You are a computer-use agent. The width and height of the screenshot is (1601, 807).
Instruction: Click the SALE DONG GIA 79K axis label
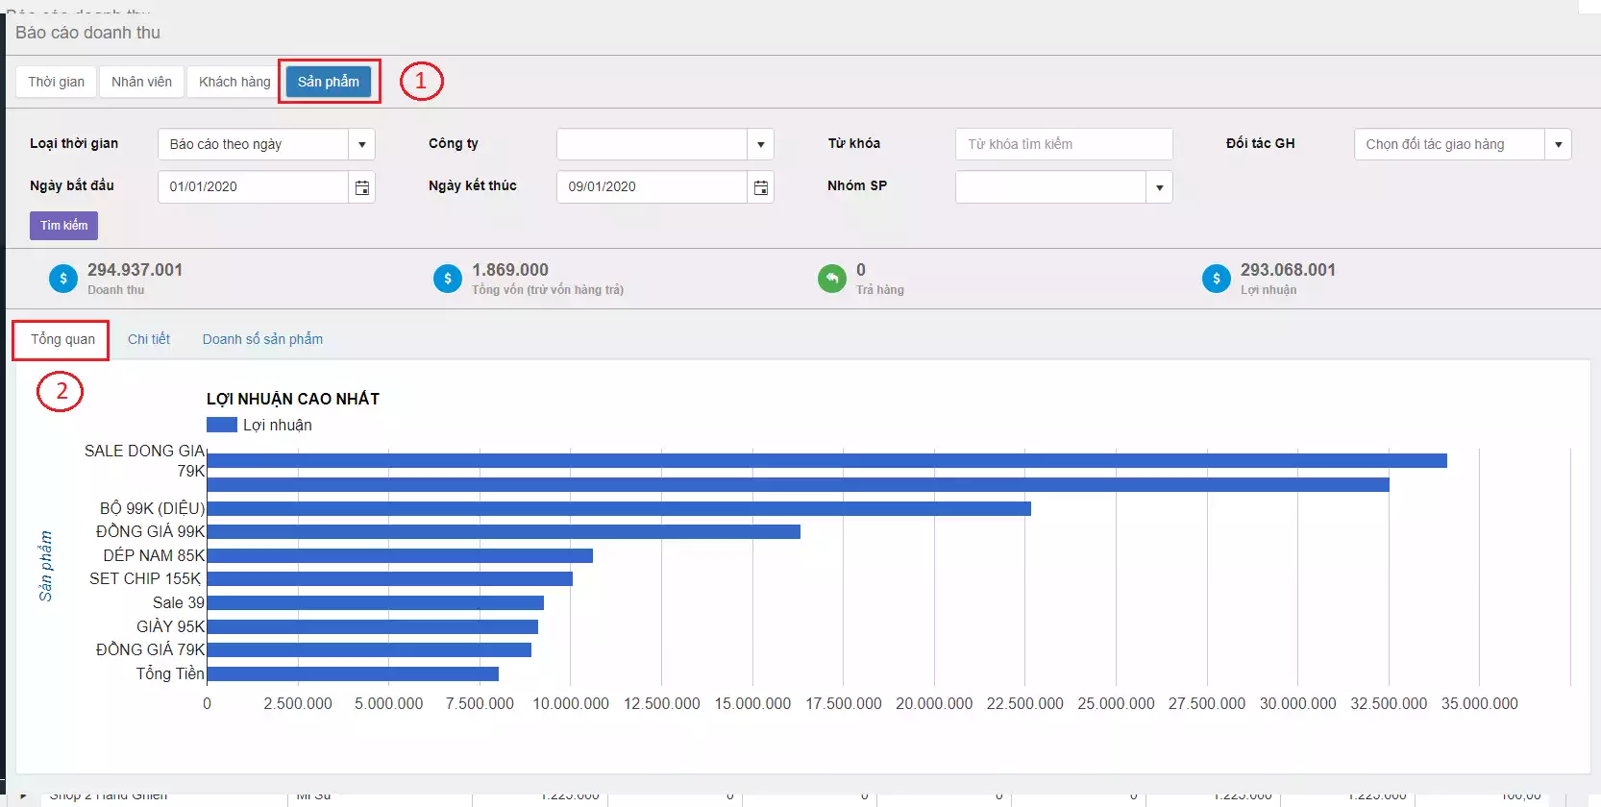tap(145, 460)
